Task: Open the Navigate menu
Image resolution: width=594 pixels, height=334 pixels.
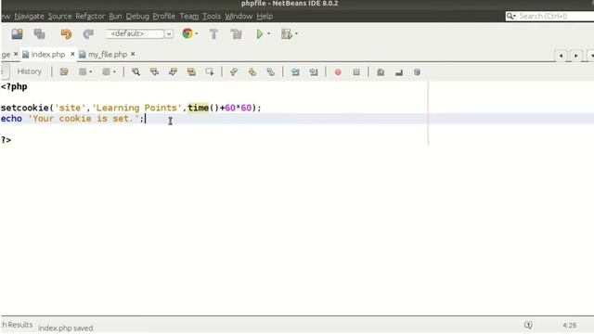Action: pos(29,17)
